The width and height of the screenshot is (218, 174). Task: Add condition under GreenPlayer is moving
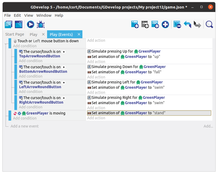pyautogui.click(x=25, y=118)
